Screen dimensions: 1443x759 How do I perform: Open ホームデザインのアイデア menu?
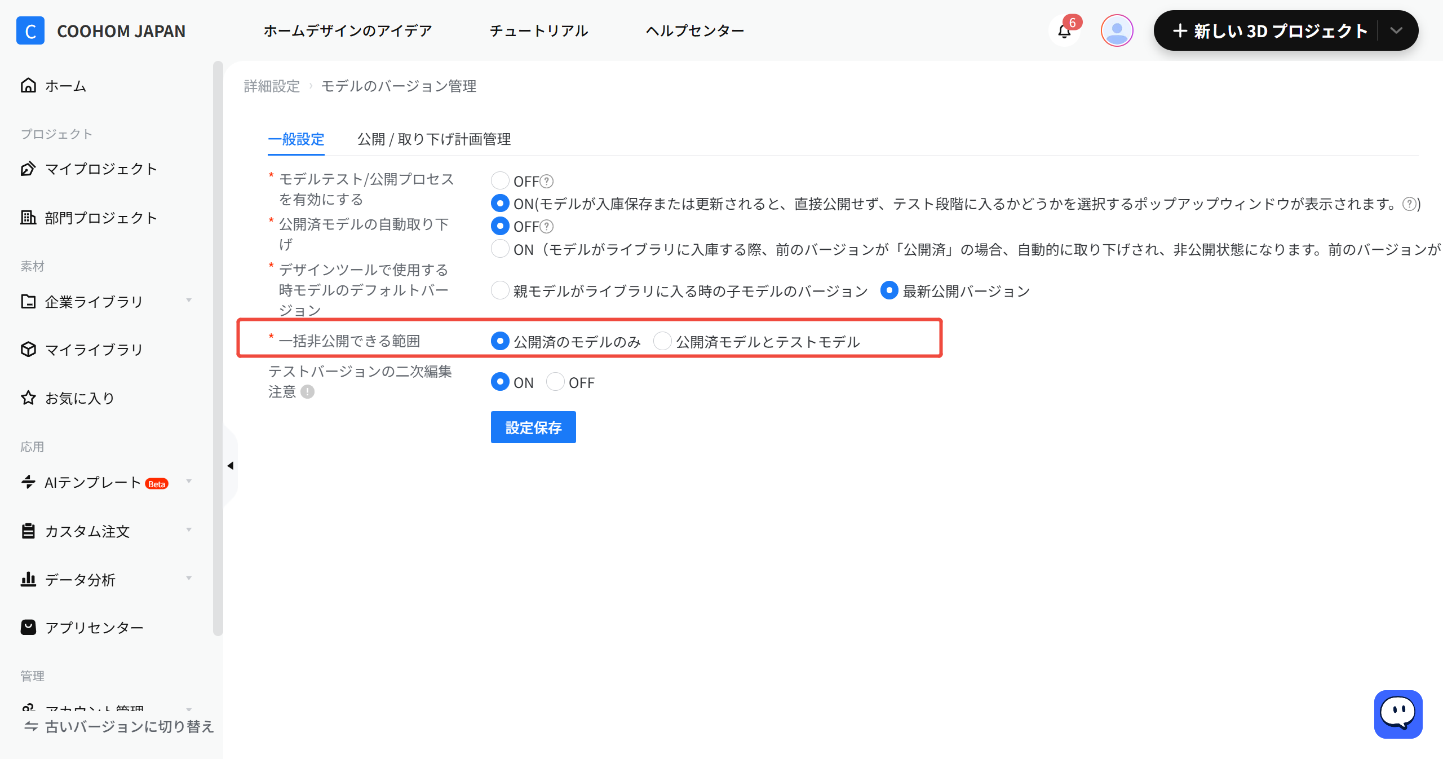tap(348, 30)
